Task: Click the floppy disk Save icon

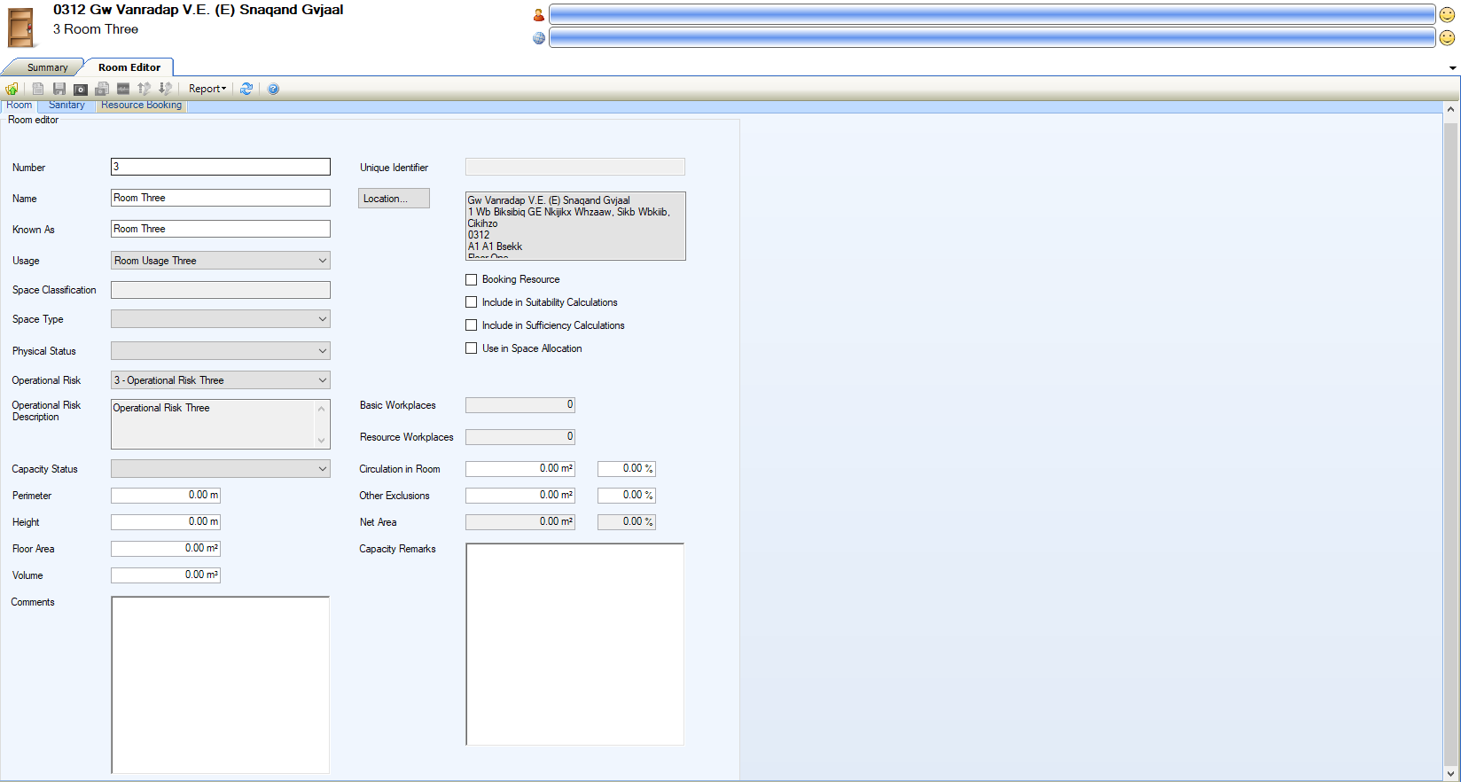Action: [x=59, y=89]
